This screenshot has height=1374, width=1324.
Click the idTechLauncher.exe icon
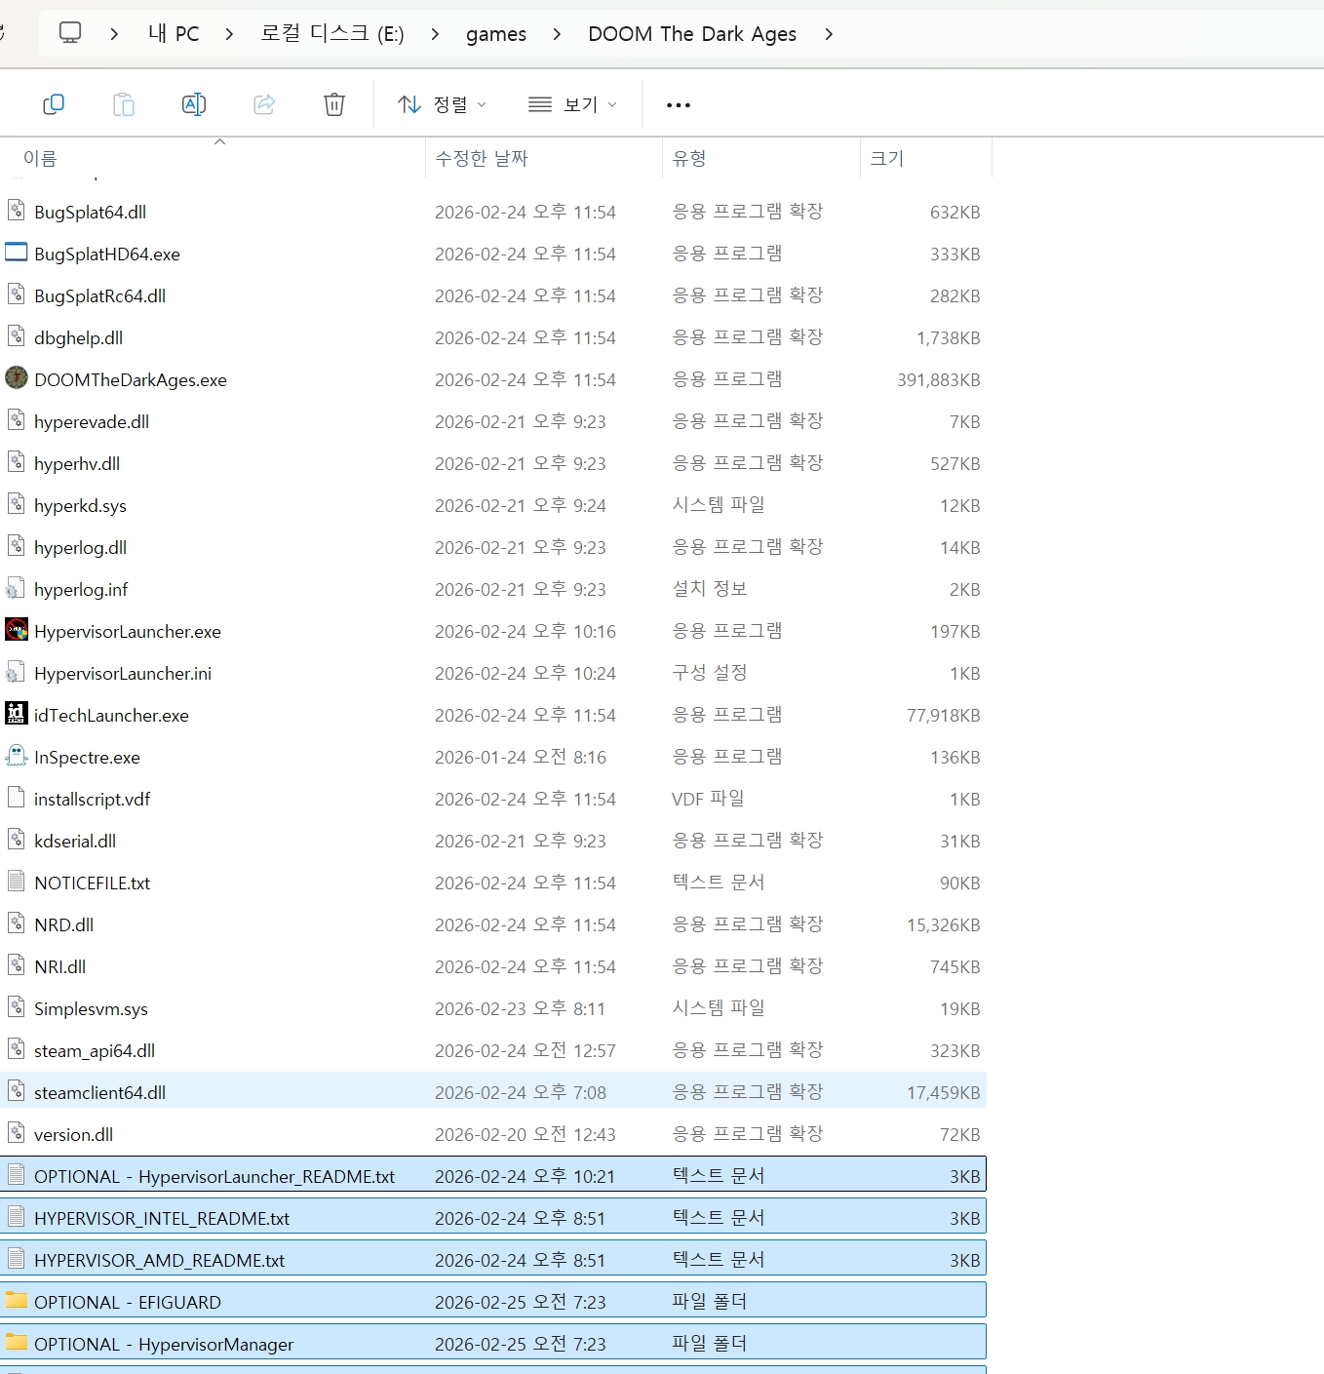click(17, 714)
